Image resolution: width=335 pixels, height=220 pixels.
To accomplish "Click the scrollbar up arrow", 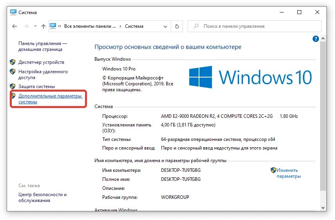I will [x=323, y=39].
